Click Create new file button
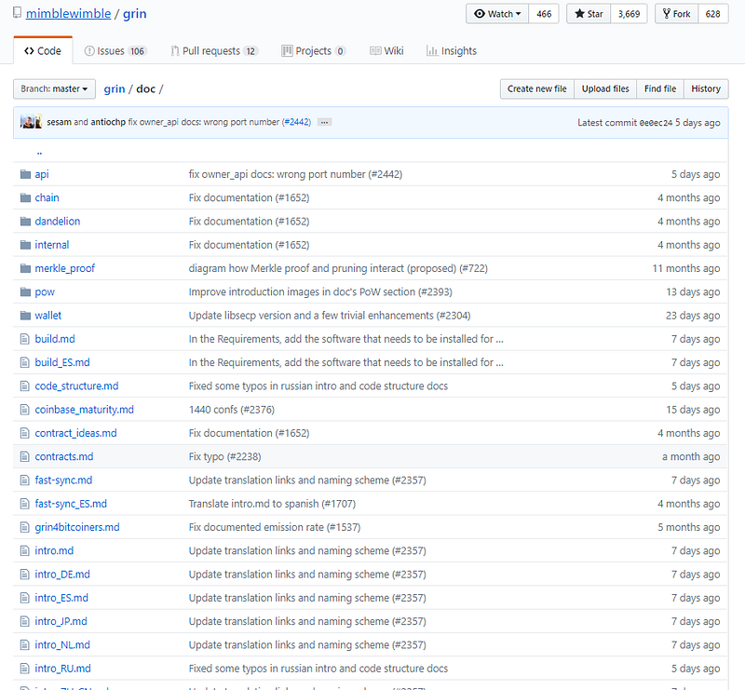This screenshot has width=745, height=690. pyautogui.click(x=537, y=88)
